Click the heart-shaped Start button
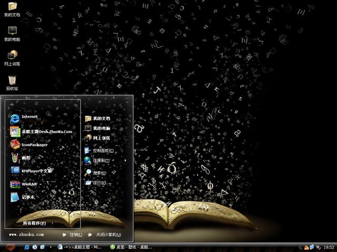Screen dimensions: 337x252 point(11,247)
